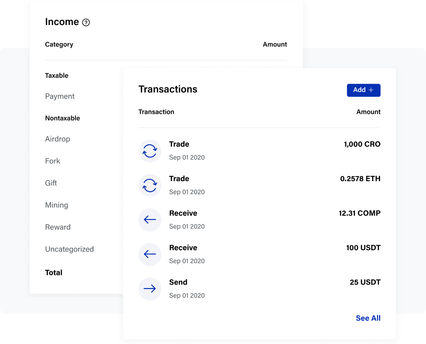Click the Trade label for 1,000 CRO
This screenshot has width=426, height=344.
[x=179, y=144]
